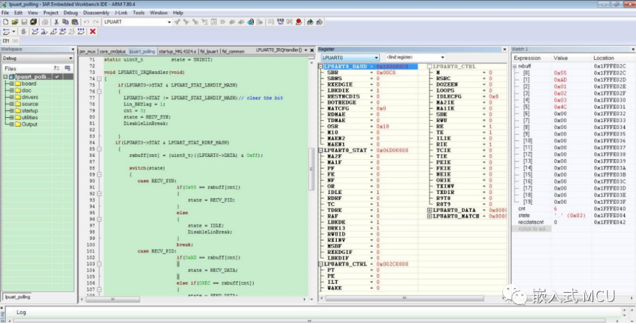The width and height of the screenshot is (636, 324).
Task: Create a new document via toolbar icon
Action: pyautogui.click(x=6, y=22)
